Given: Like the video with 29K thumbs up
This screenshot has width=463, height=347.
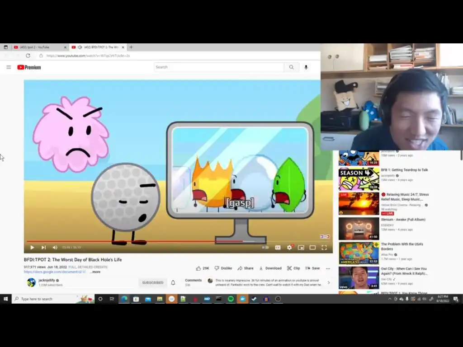Looking at the screenshot, I should [203, 268].
